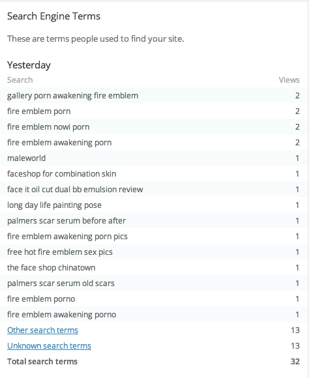
Task: Select the long day life painting pose row
Action: [x=154, y=205]
